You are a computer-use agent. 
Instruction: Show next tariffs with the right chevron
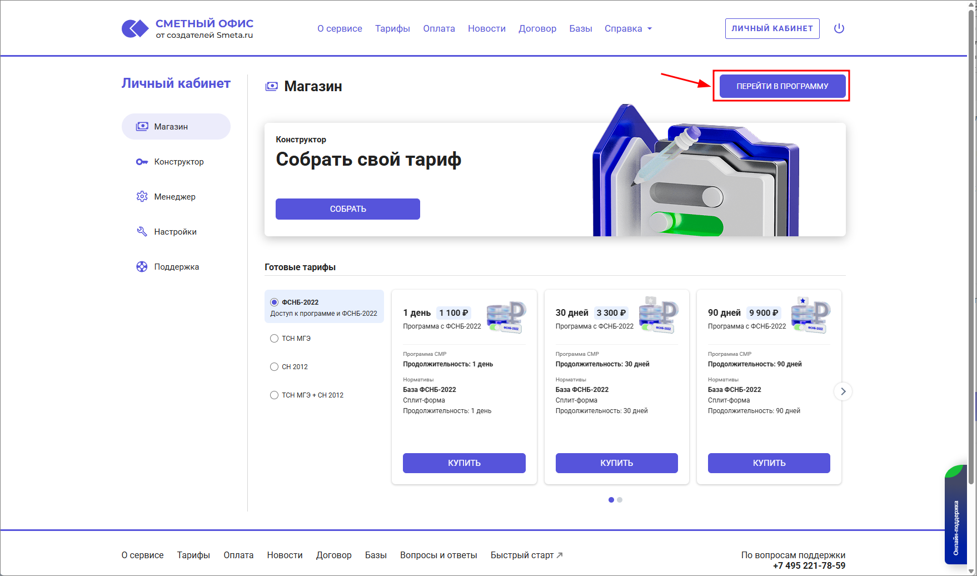click(x=843, y=391)
